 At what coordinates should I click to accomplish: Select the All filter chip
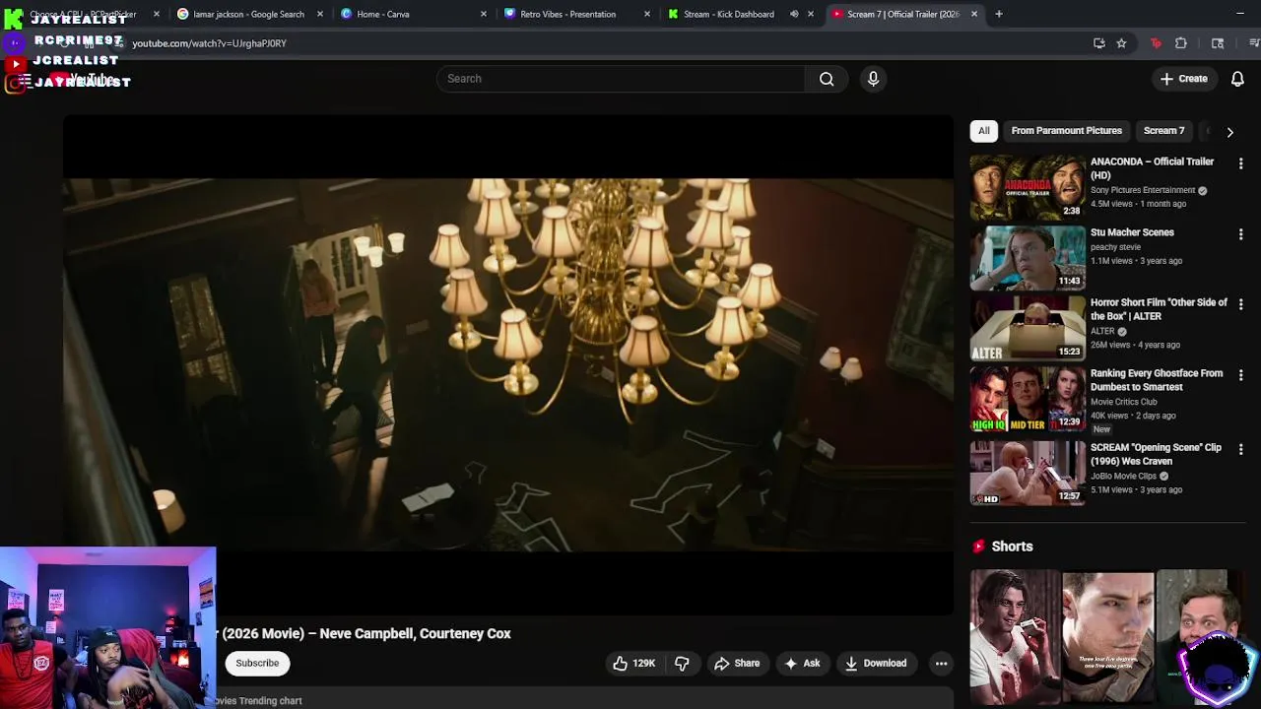tap(983, 131)
